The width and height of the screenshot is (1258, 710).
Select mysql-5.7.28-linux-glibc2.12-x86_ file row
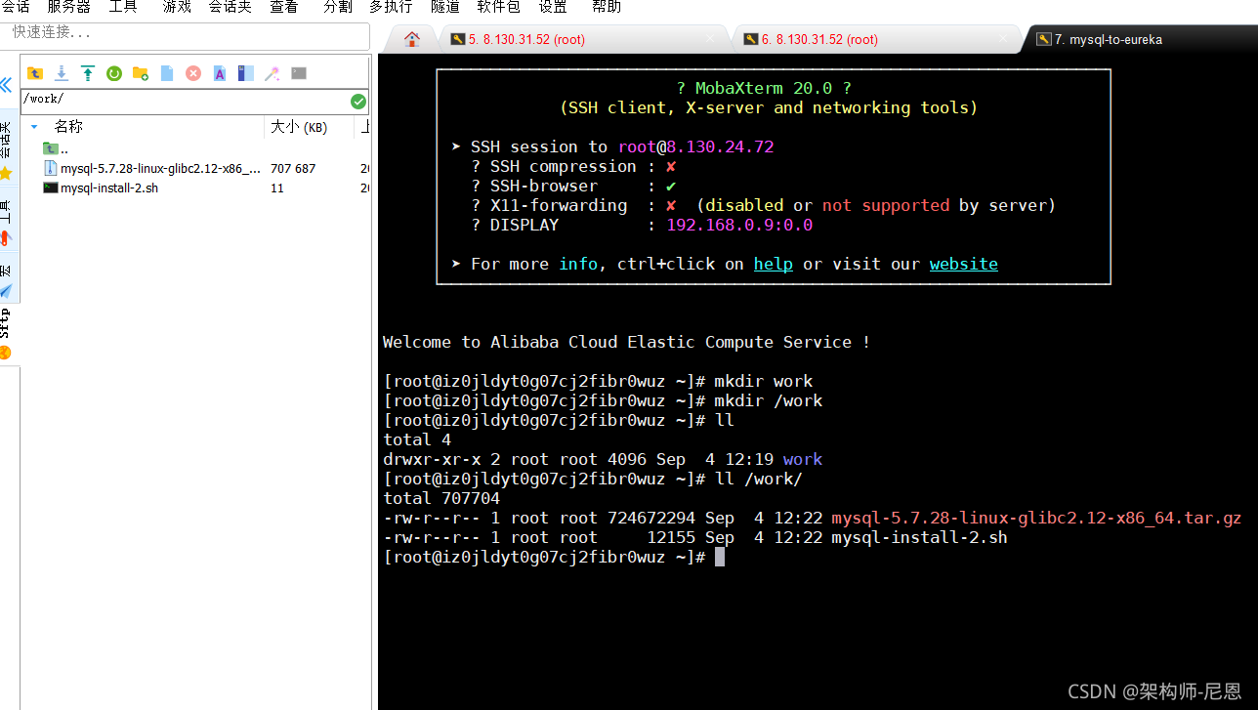click(195, 168)
